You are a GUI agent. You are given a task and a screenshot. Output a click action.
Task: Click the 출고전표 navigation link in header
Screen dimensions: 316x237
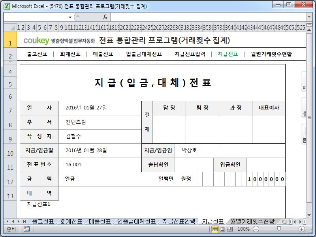(37, 54)
